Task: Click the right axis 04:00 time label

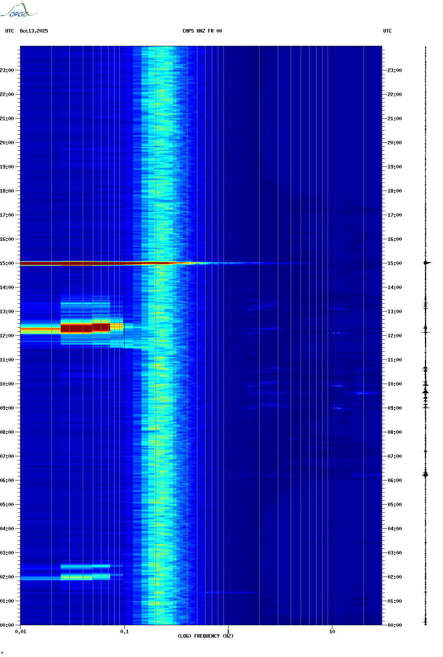Action: click(395, 529)
